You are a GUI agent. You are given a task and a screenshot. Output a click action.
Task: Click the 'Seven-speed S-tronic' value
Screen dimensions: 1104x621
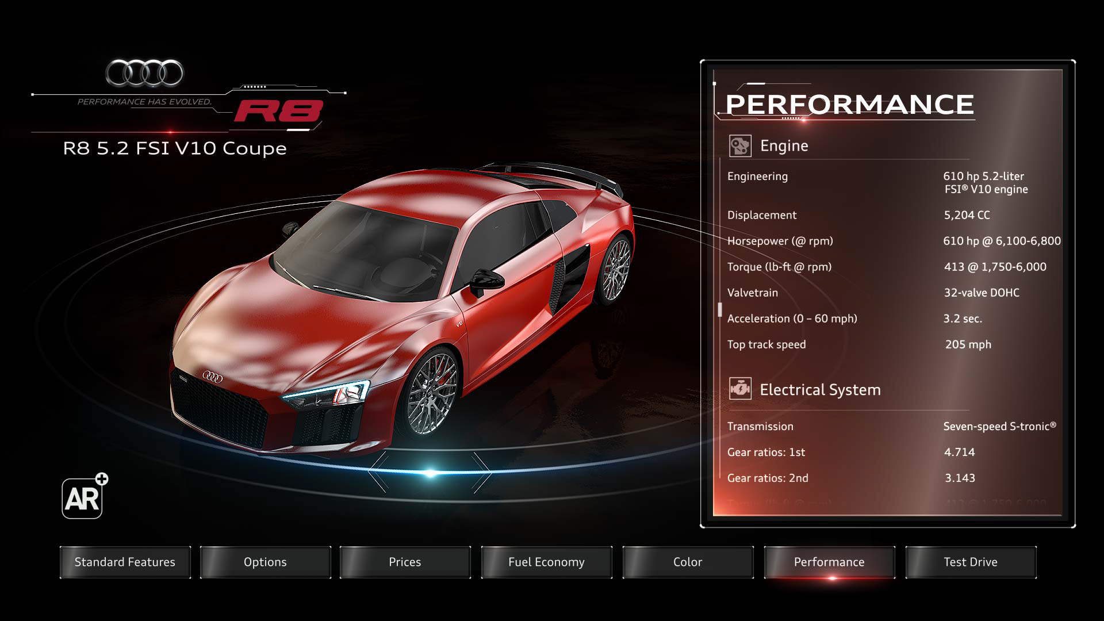click(1000, 427)
